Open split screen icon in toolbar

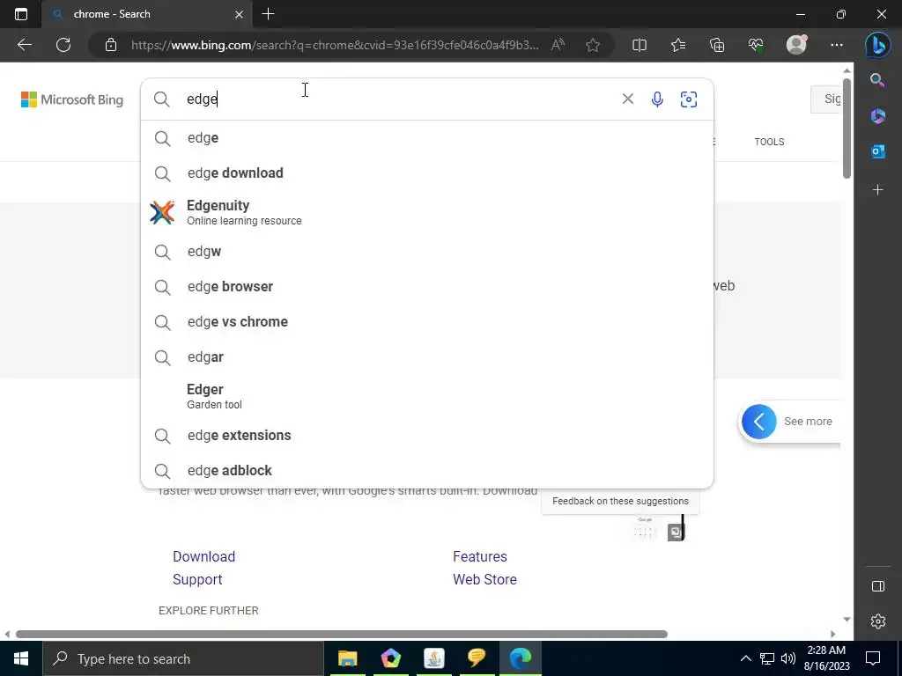(640, 45)
